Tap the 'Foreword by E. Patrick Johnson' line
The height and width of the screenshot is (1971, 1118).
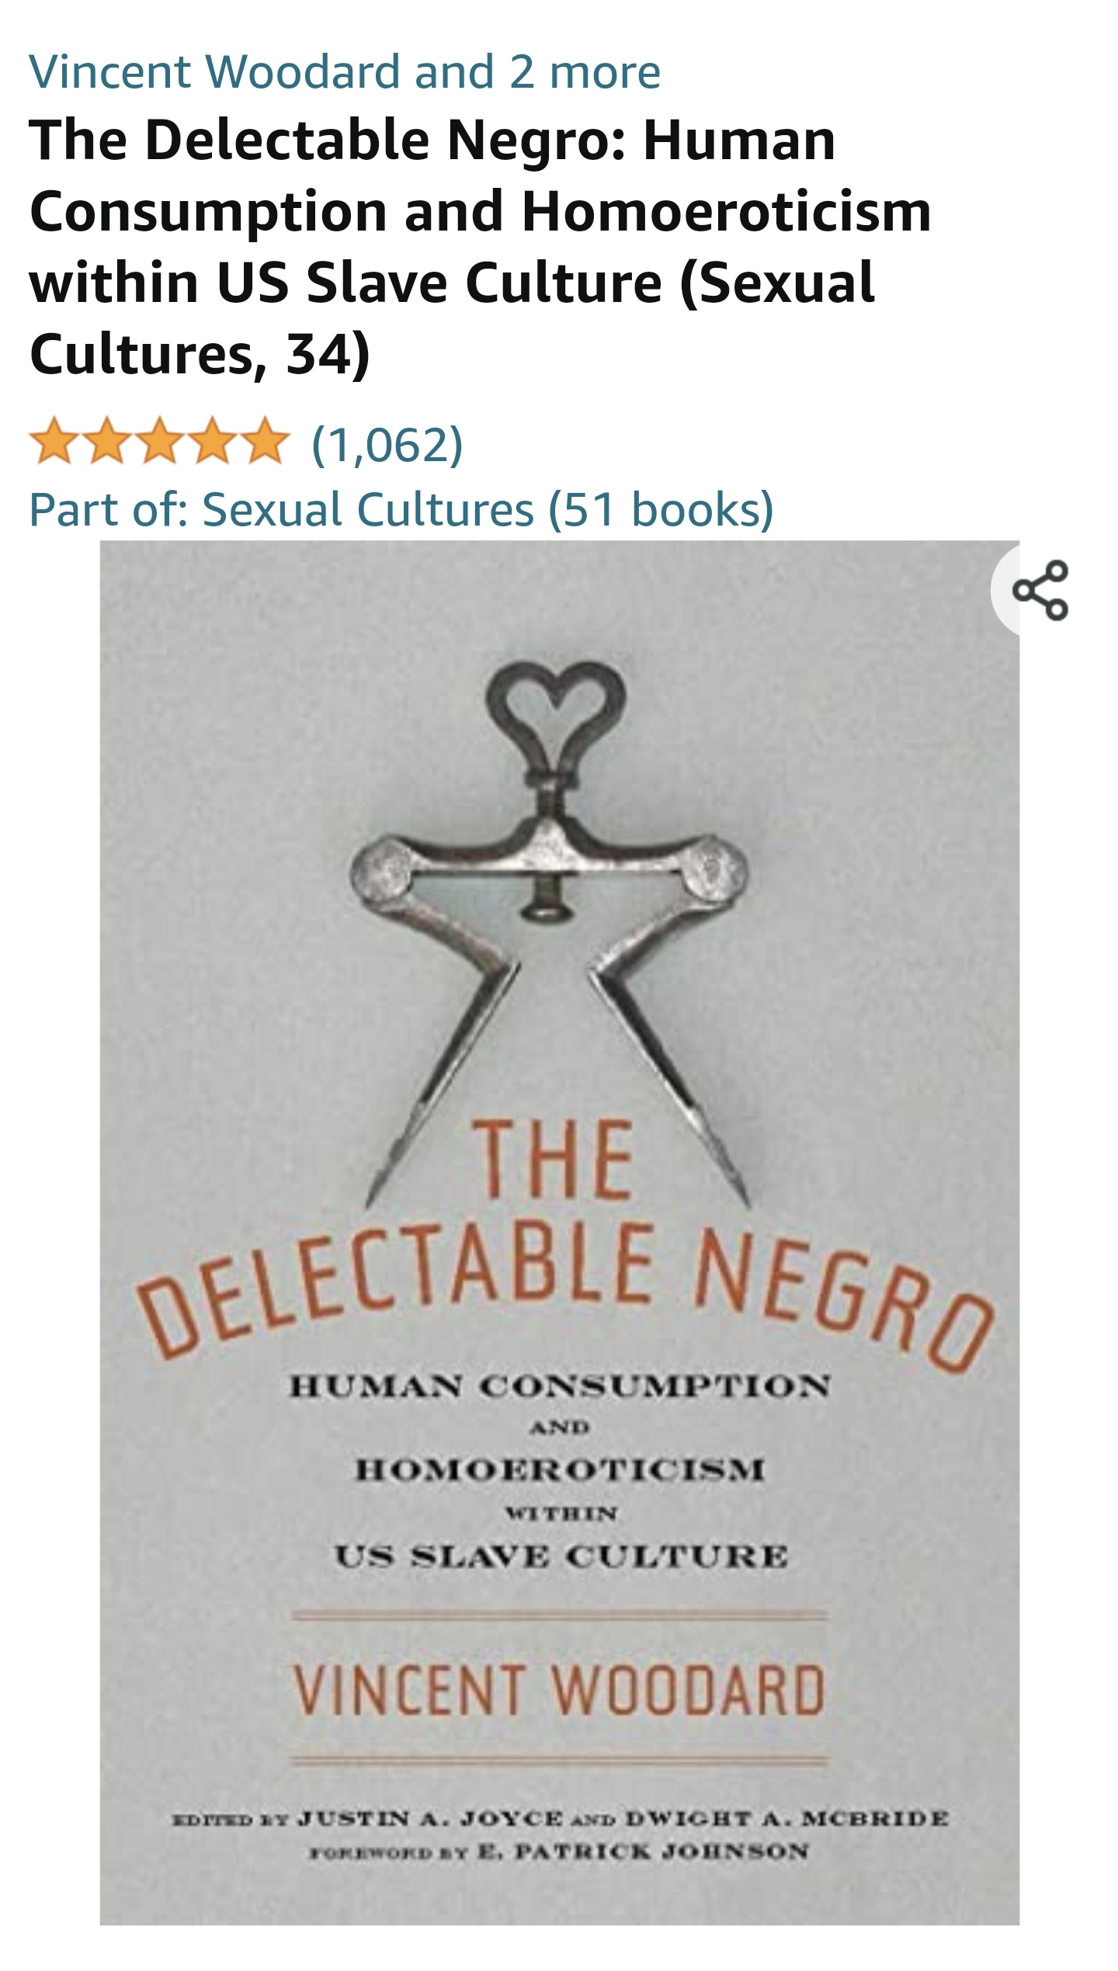[x=559, y=1852]
